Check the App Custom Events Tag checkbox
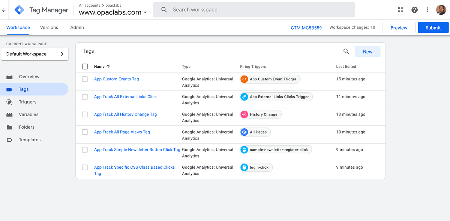The image size is (450, 221). (x=85, y=79)
